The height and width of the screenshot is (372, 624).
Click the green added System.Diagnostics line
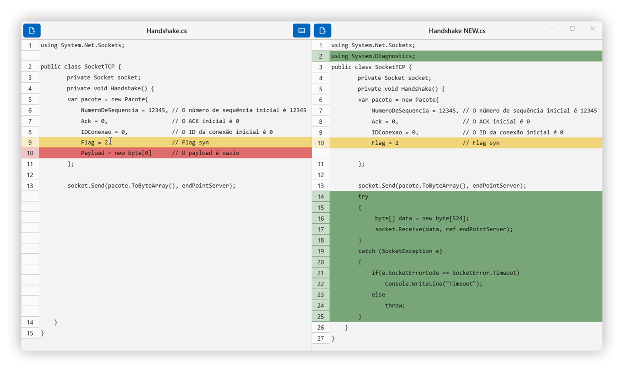(x=373, y=56)
